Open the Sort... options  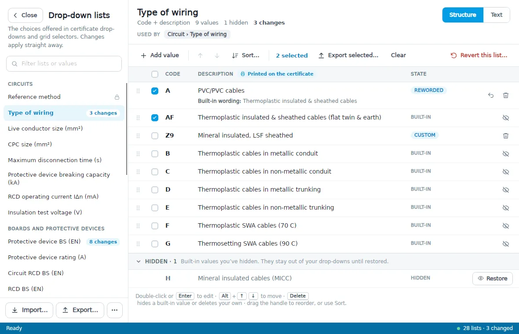245,55
